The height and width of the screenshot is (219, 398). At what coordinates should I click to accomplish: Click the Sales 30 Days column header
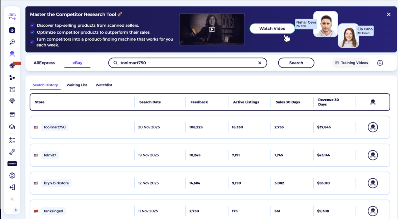pos(288,102)
